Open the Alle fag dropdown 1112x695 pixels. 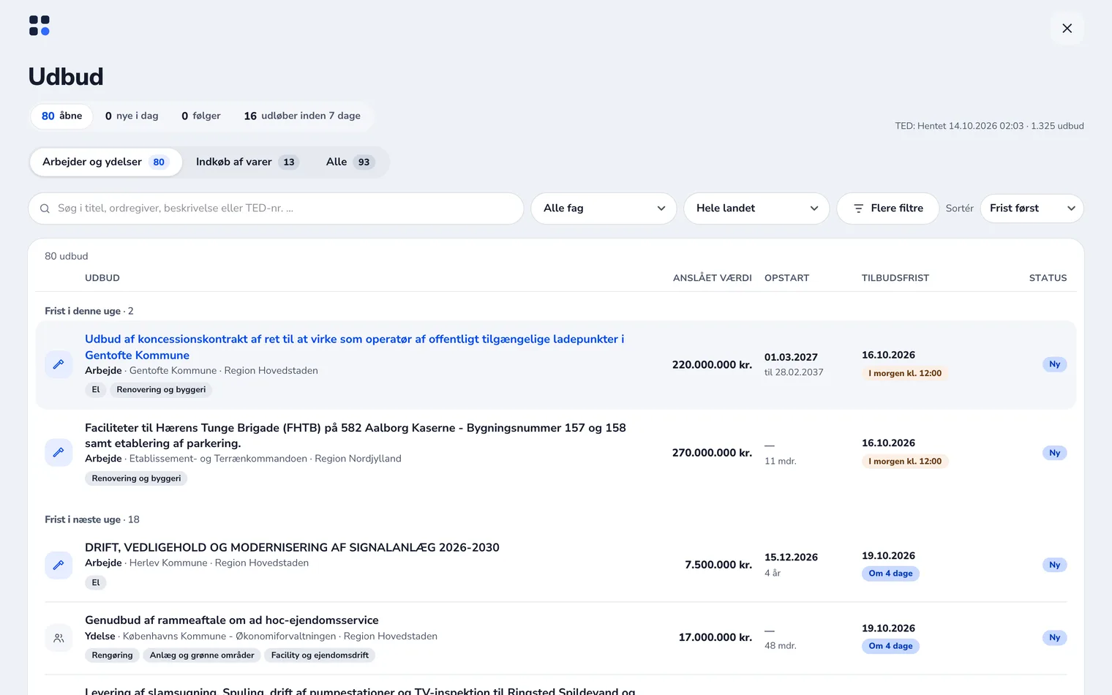604,209
